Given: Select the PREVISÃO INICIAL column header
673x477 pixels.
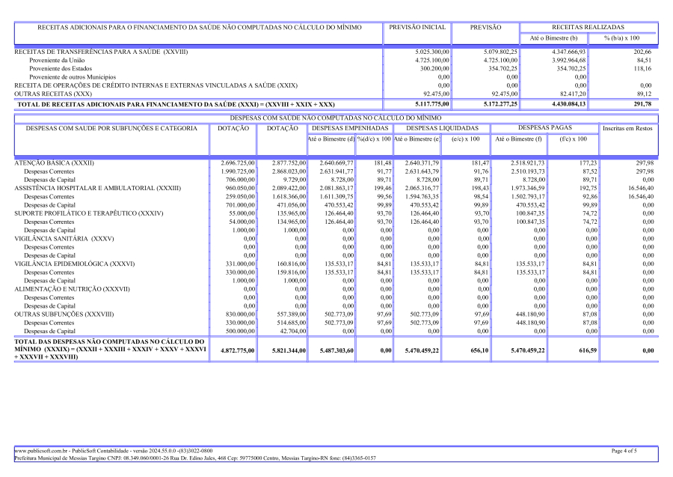Looking at the screenshot, I should 417,28.
